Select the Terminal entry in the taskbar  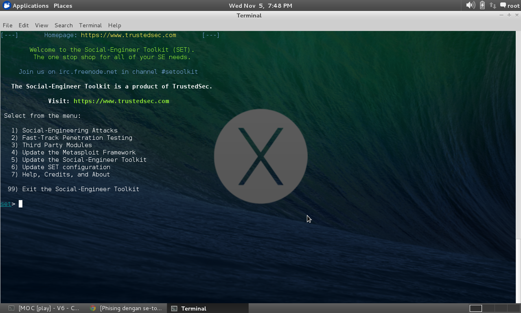(x=193, y=308)
